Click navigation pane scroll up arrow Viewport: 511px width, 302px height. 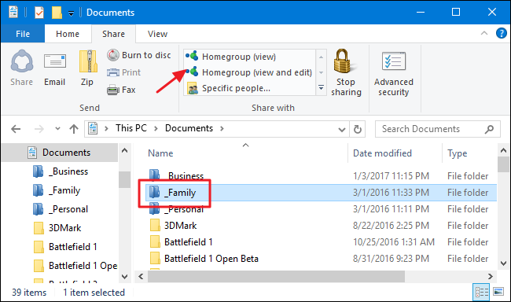(x=124, y=150)
